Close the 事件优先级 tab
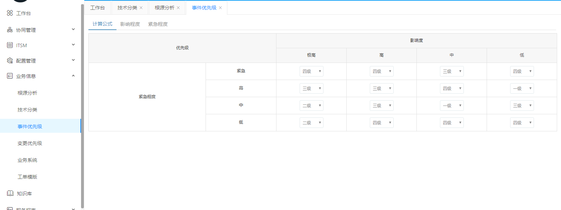This screenshot has height=210, width=561. coord(220,8)
